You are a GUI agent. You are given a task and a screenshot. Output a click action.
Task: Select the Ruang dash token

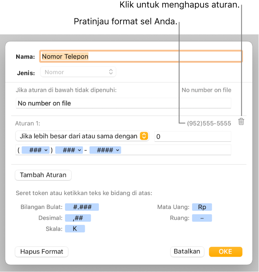(x=202, y=218)
